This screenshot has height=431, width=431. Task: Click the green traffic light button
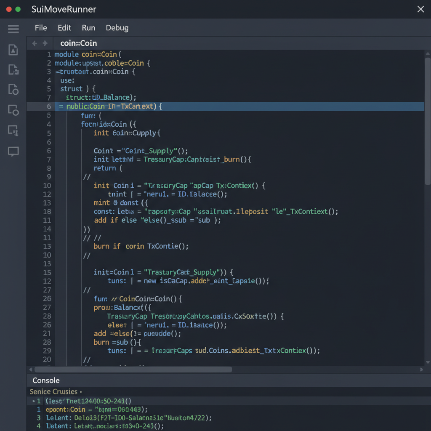tap(17, 8)
